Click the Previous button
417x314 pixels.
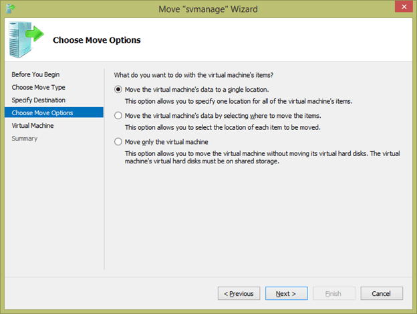pos(239,293)
